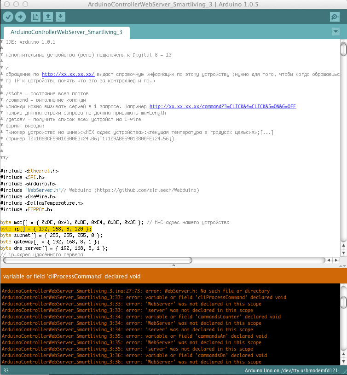Screen dimensions: 347x375
Task: Click the horizontal scrollbar thumb
Action: [98, 260]
